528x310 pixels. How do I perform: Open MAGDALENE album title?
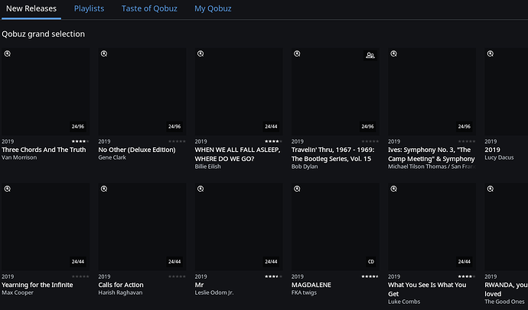coord(311,285)
